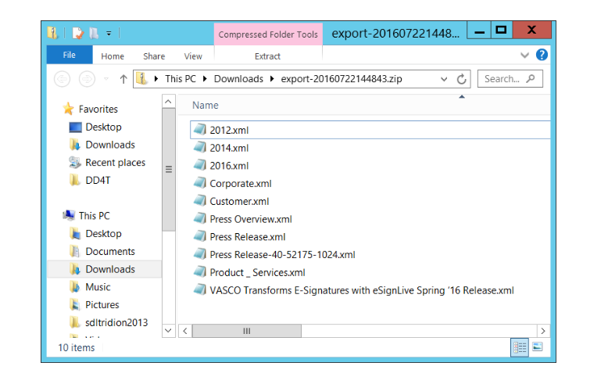Click the 2012.xml file icon

point(200,130)
